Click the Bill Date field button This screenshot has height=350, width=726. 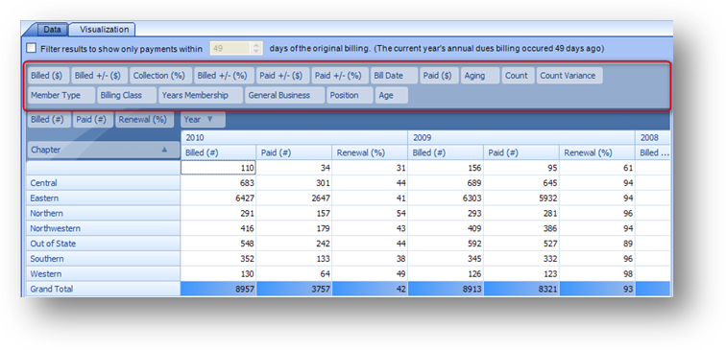point(394,76)
